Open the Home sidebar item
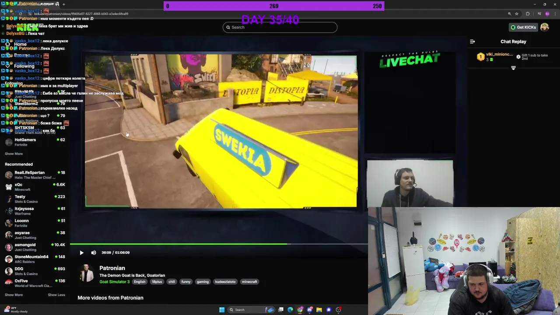Viewport: 560px width, 315px height. (x=16, y=44)
